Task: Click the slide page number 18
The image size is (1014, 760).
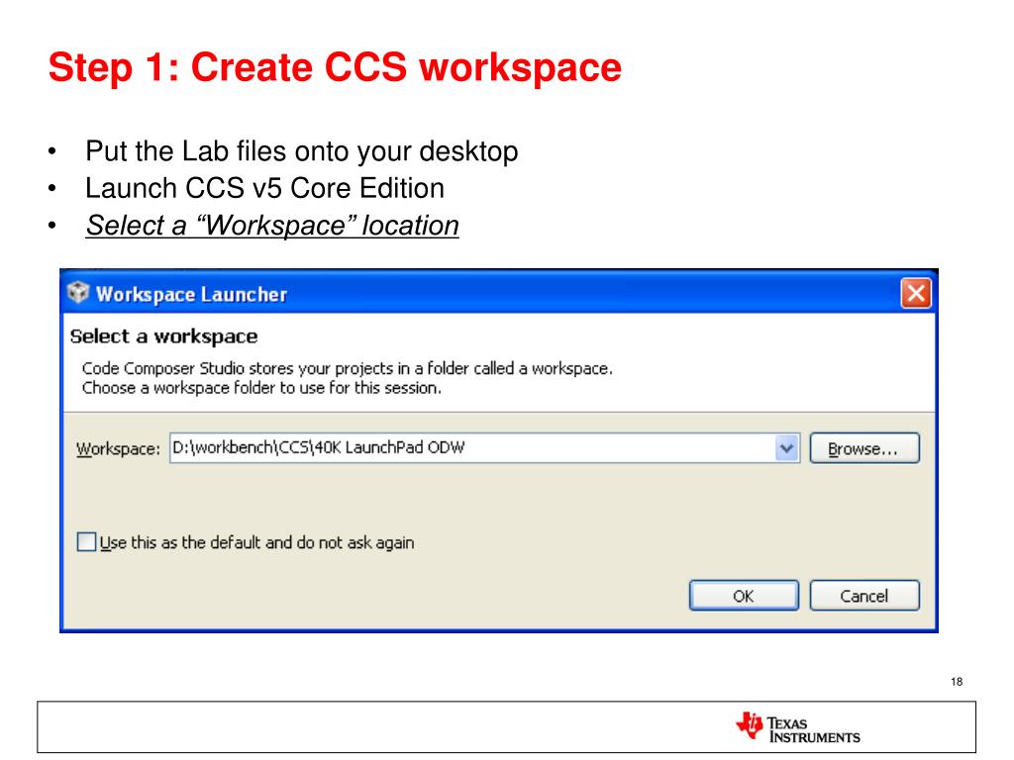Action: click(x=957, y=681)
